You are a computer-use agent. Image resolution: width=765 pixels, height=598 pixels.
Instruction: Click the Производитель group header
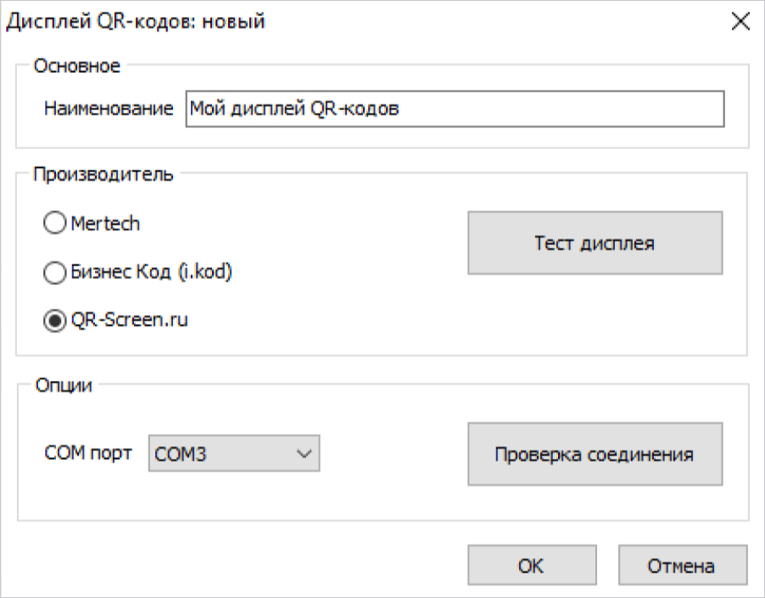point(103,174)
